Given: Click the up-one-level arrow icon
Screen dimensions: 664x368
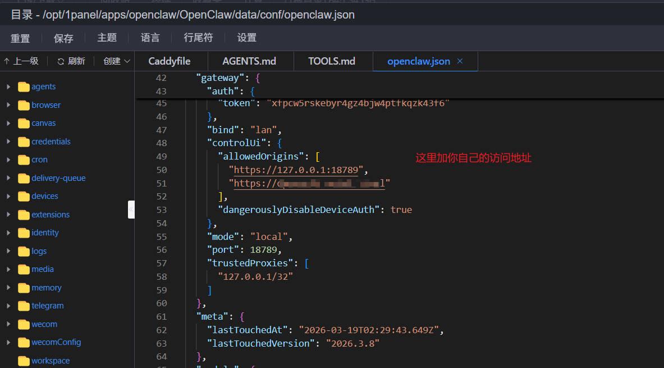Looking at the screenshot, I should [7, 61].
